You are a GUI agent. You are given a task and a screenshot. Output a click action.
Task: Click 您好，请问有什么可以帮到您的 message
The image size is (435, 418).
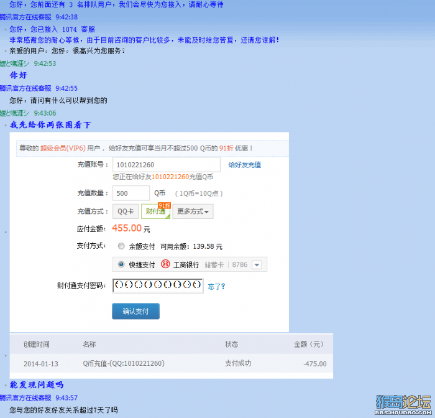58,100
